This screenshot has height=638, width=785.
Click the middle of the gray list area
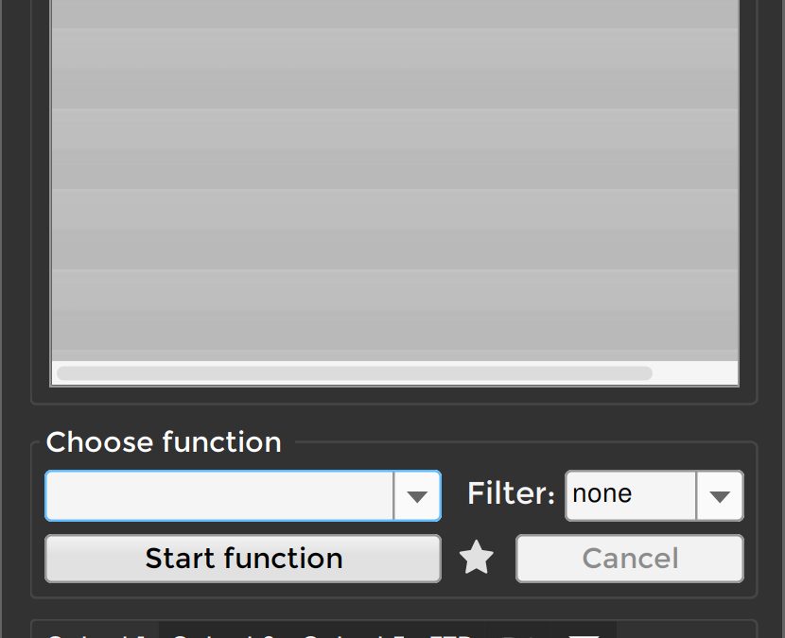coord(394,180)
